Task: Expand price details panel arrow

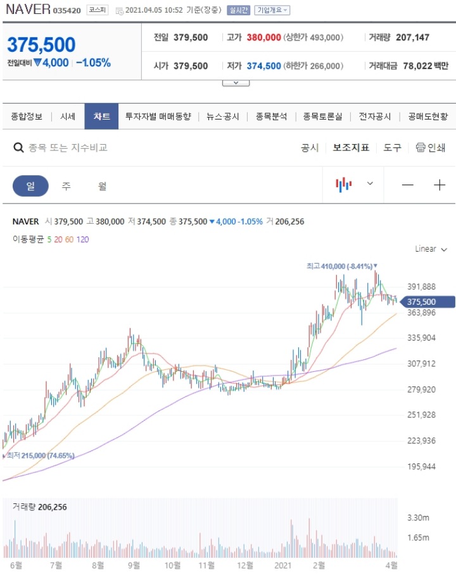Action: click(x=236, y=83)
